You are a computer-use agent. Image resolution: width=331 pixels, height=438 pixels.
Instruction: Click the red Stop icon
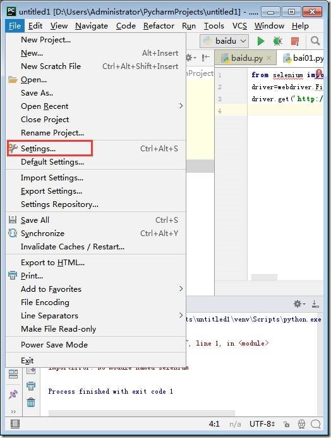pos(295,41)
